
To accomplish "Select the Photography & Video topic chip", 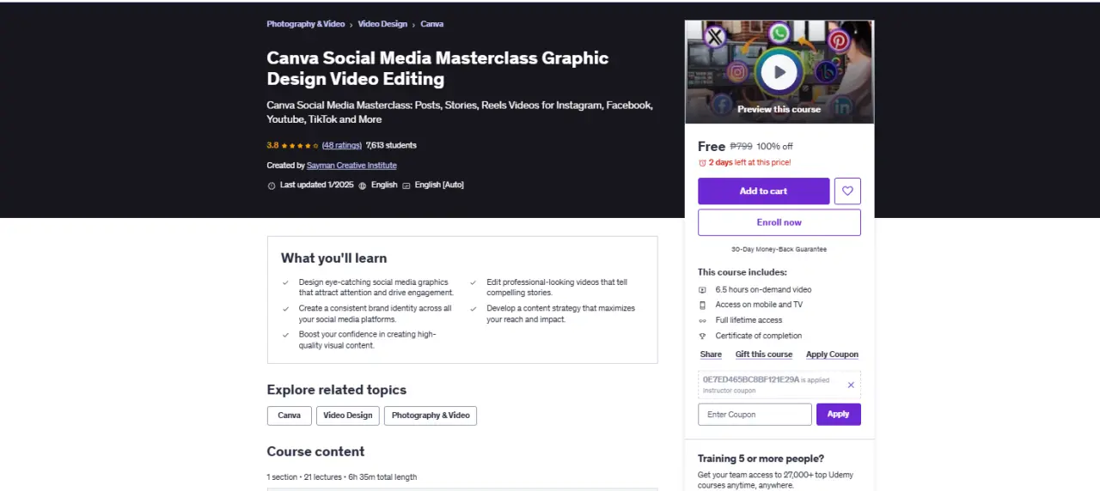I will pyautogui.click(x=431, y=415).
